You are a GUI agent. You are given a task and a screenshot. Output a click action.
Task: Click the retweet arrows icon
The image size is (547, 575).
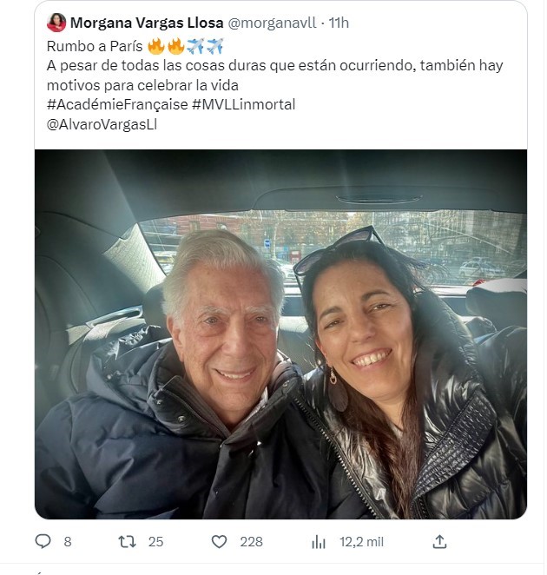(127, 542)
